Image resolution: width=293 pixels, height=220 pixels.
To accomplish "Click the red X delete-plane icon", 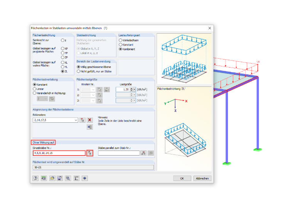I will tap(90, 120).
